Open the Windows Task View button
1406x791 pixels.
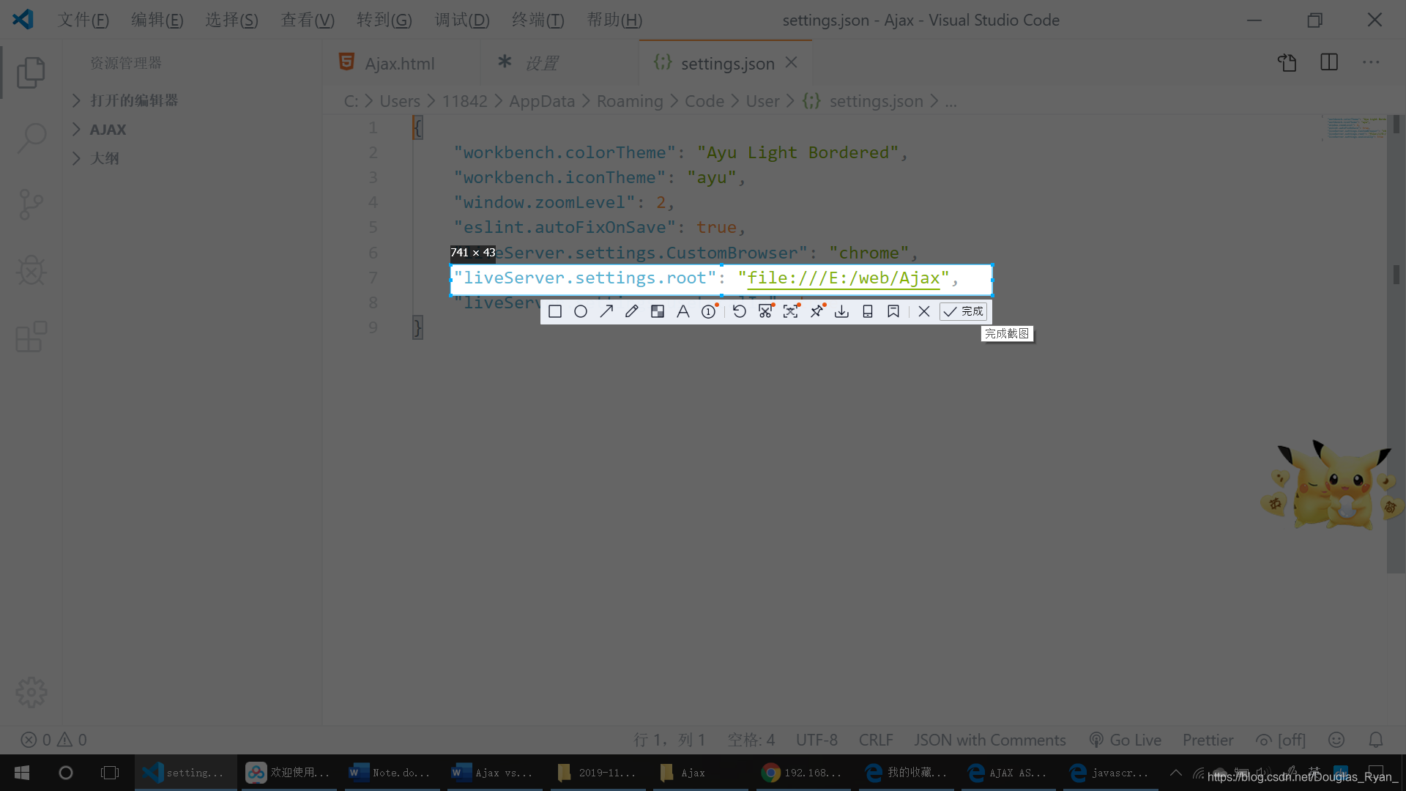(110, 773)
